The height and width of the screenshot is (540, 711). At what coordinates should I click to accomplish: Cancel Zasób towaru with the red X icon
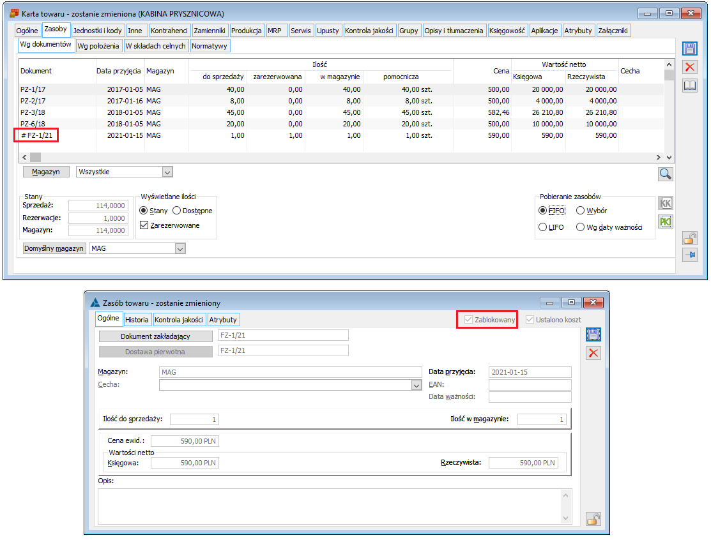click(x=593, y=353)
